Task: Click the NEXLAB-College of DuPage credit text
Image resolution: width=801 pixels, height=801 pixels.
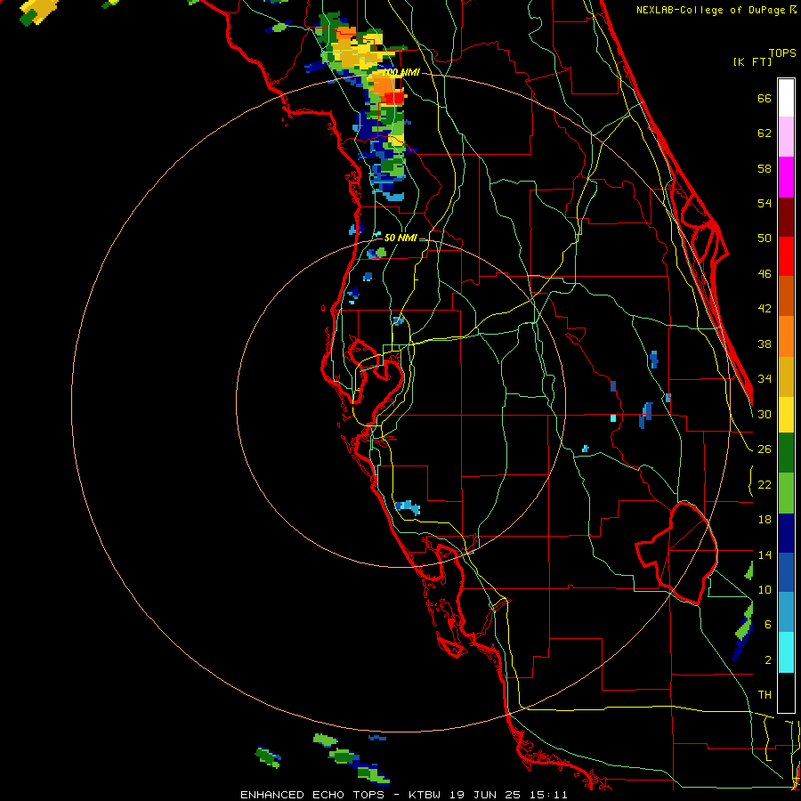Action: point(715,10)
